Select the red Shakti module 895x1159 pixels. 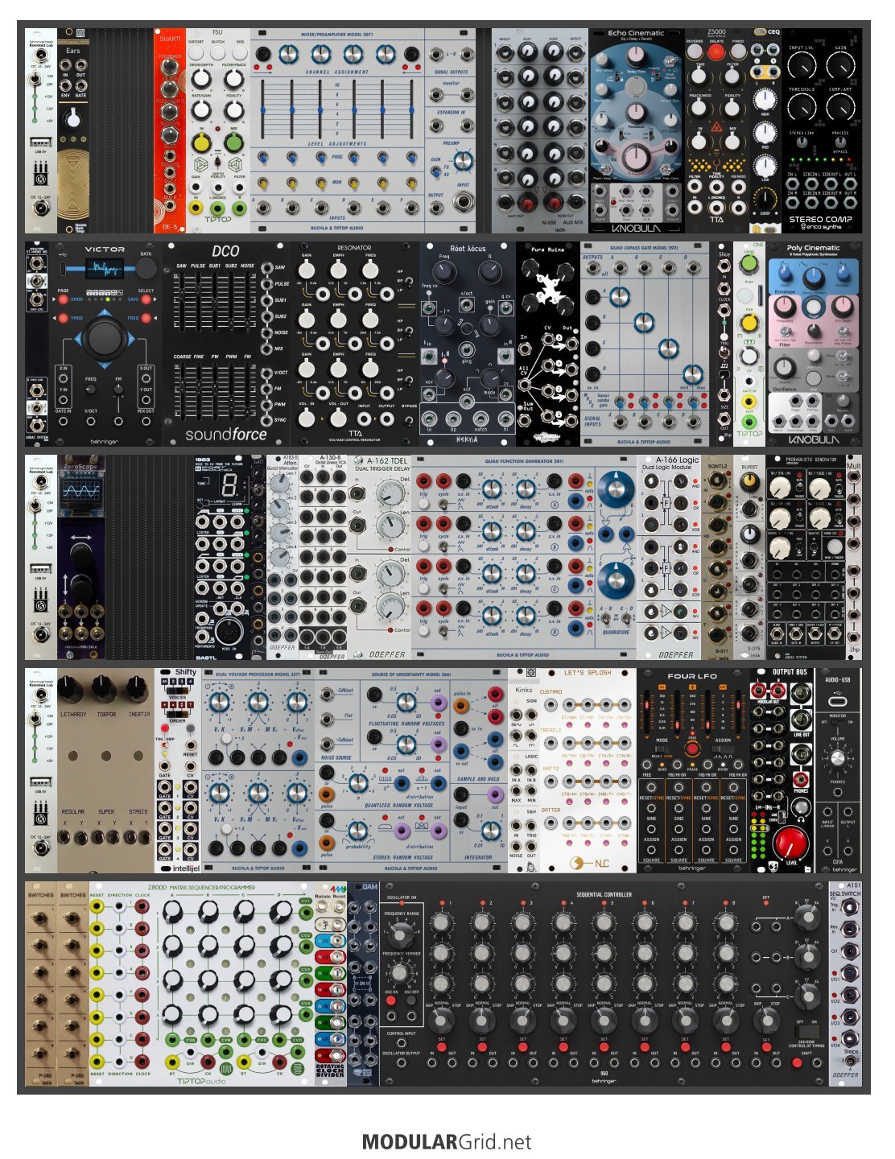(170, 131)
